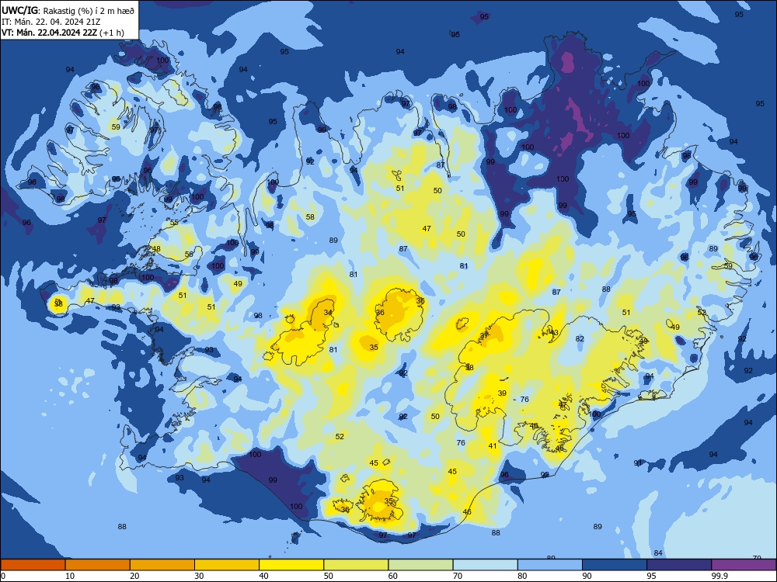Click the 95–99.9 navy legend swatch
Viewport: 777px width, 582px height.
coord(679,565)
